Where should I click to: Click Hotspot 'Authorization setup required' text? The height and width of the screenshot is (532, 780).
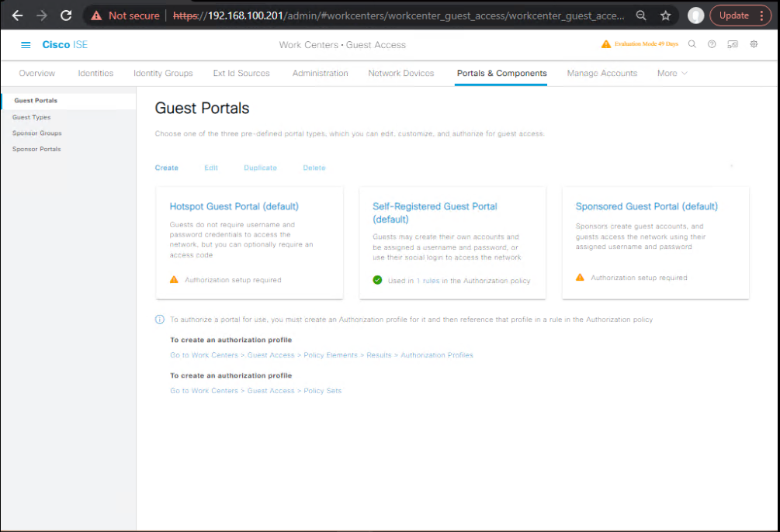pyautogui.click(x=233, y=280)
